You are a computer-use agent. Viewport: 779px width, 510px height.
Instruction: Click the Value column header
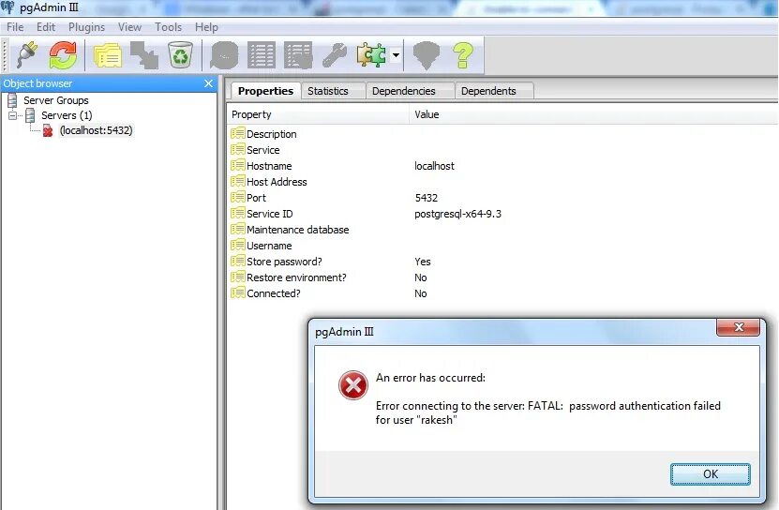click(x=593, y=114)
